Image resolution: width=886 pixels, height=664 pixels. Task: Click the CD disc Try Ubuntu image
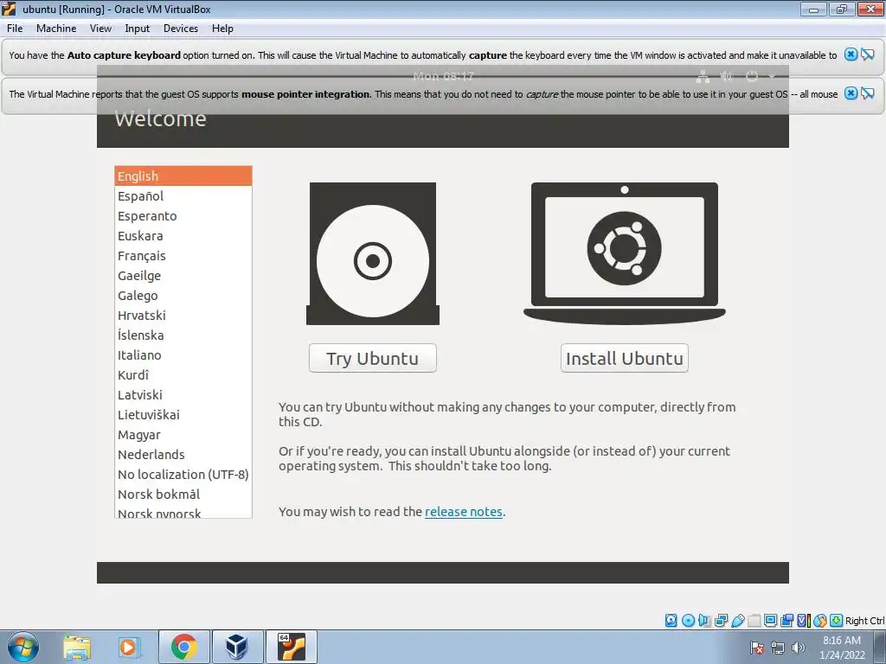[373, 253]
